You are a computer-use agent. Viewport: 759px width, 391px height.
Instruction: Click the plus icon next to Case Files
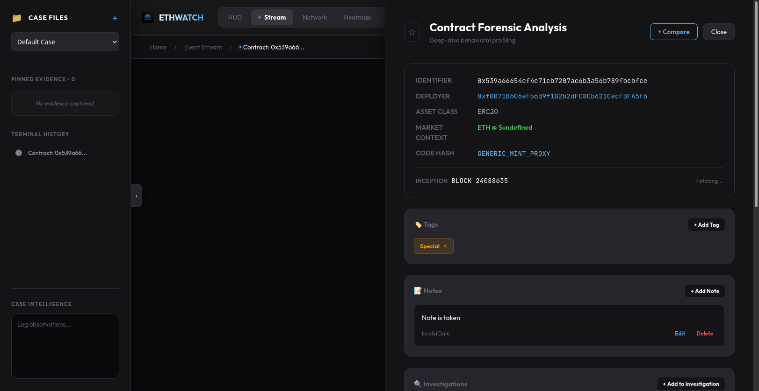click(x=115, y=18)
